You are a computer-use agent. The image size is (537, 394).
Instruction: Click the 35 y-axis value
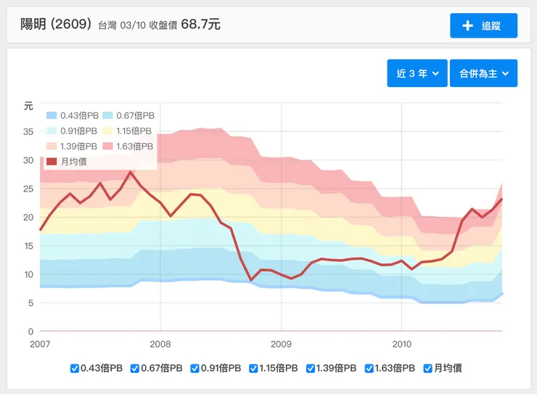[x=28, y=132]
